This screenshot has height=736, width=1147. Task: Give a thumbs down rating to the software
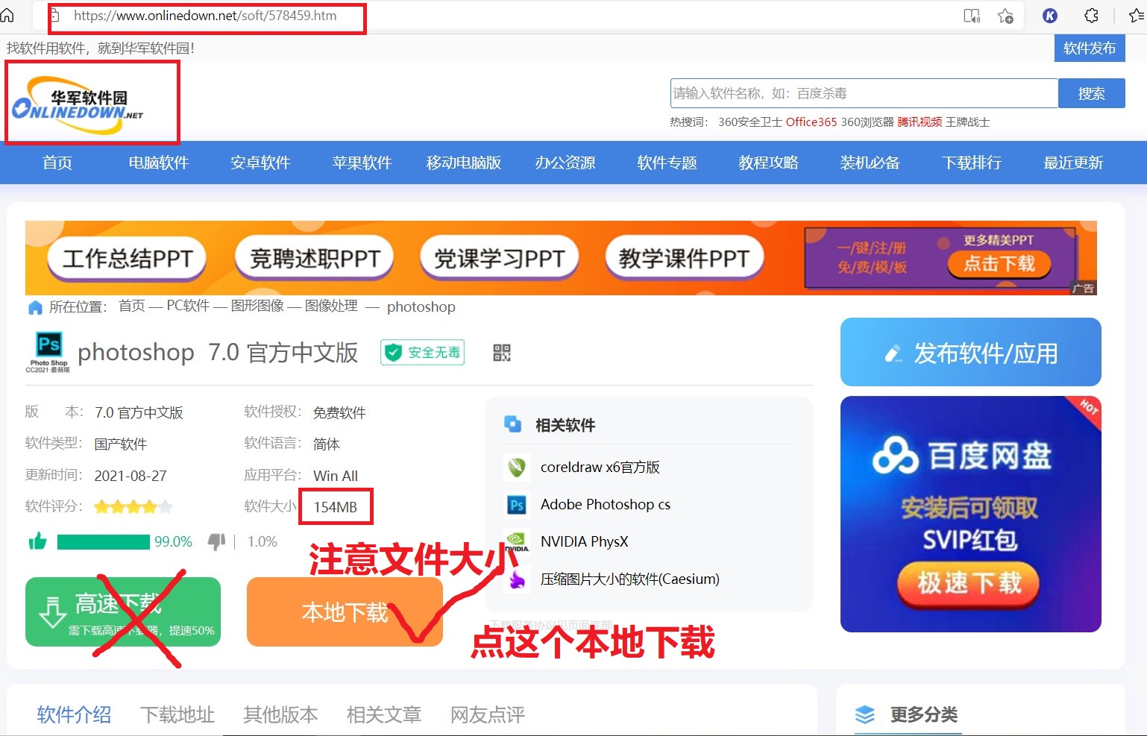click(216, 542)
